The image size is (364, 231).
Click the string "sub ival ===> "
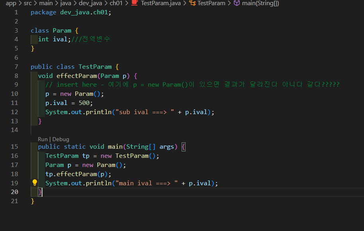(145, 112)
